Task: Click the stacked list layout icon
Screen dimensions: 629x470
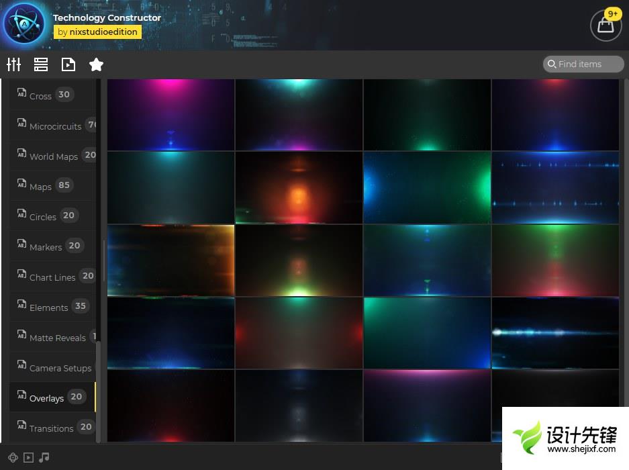Action: (x=41, y=64)
